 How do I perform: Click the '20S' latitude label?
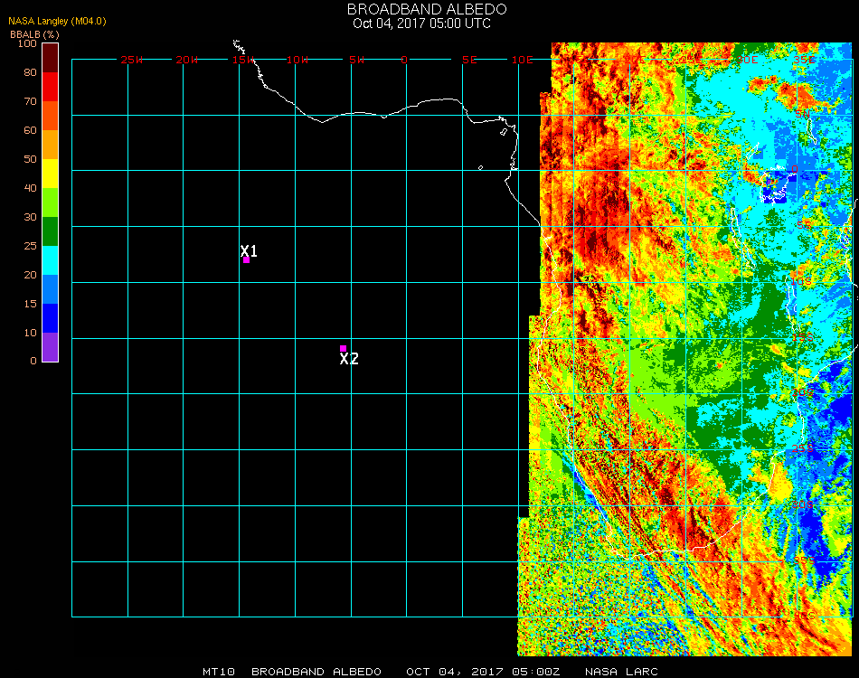pyautogui.click(x=803, y=392)
